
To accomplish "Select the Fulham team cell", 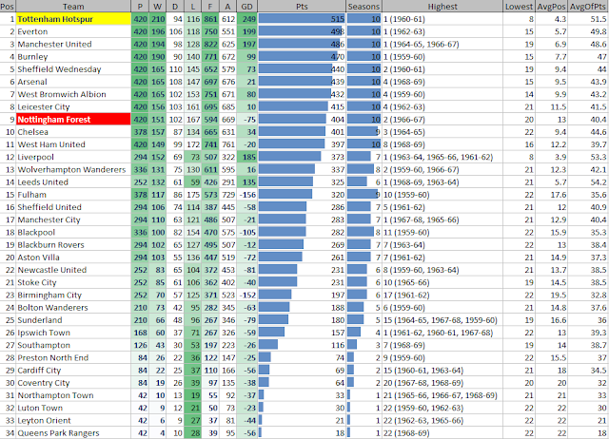I will click(73, 194).
